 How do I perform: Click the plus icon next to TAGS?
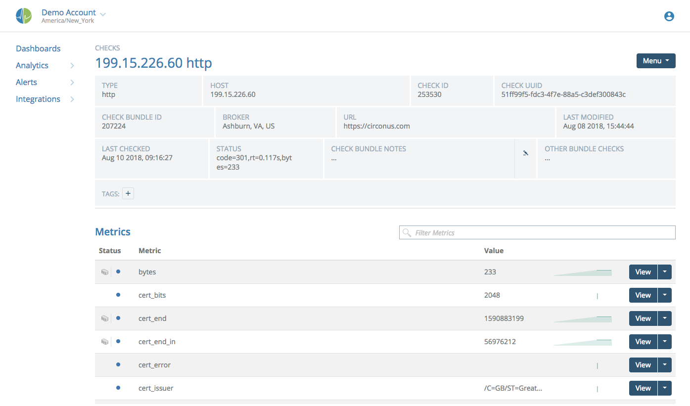(x=128, y=193)
